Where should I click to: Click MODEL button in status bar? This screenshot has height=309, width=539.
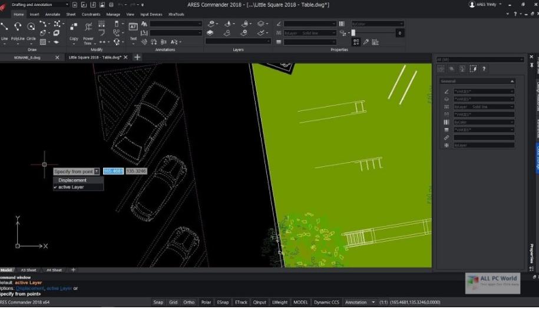click(x=300, y=302)
